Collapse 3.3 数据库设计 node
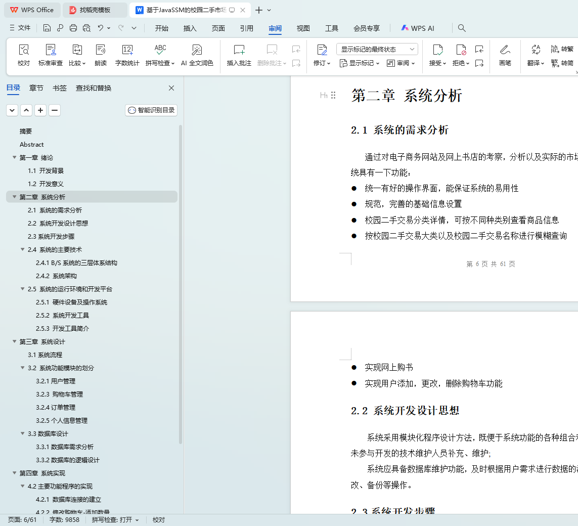The height and width of the screenshot is (526, 578). pos(22,433)
